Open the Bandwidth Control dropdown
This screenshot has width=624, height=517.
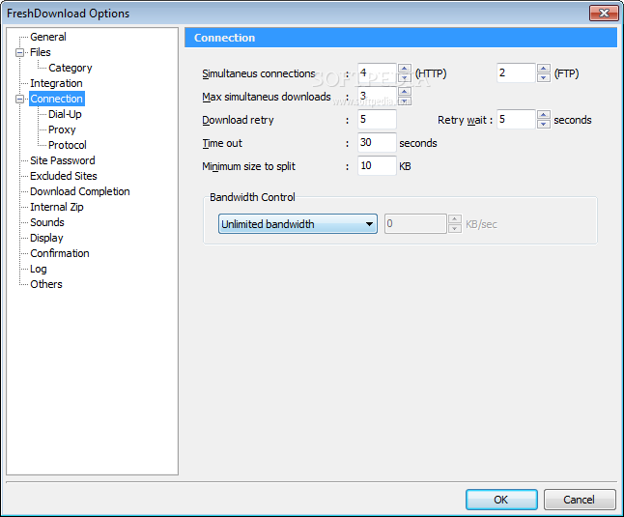298,224
